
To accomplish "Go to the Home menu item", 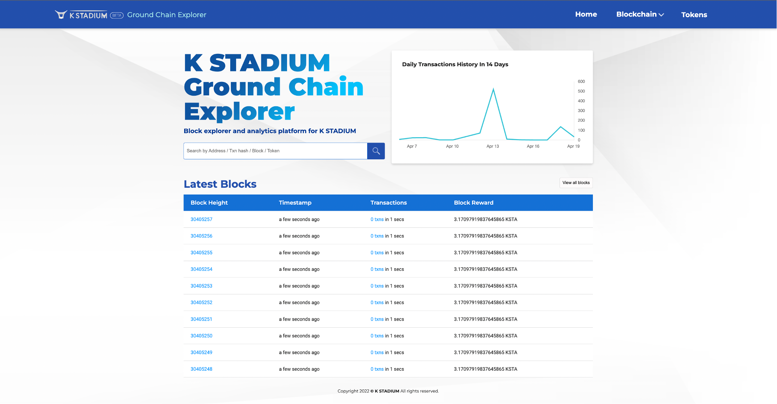I will (x=586, y=14).
